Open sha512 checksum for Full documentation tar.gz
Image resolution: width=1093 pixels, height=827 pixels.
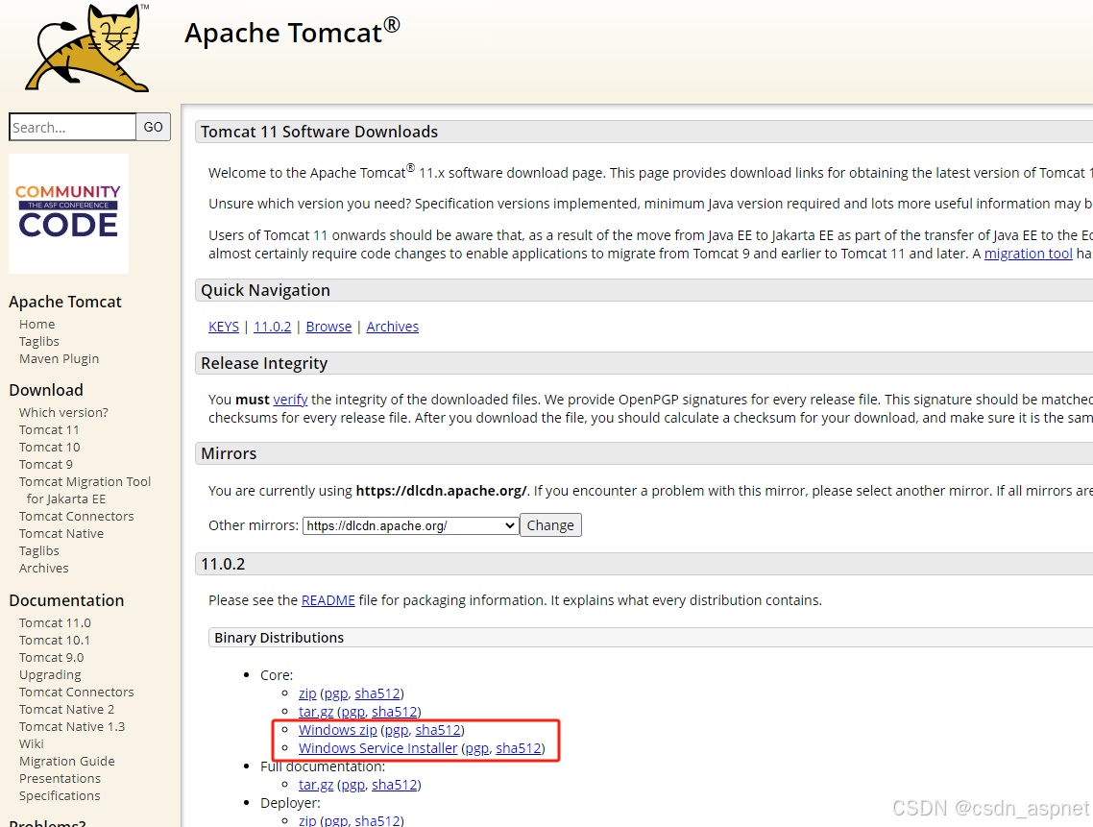tap(395, 785)
